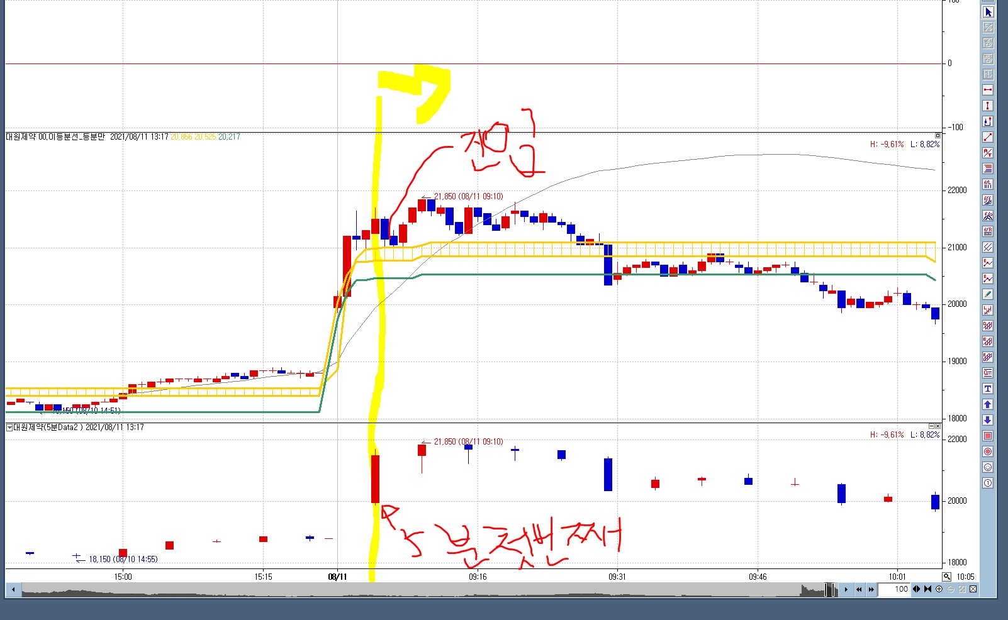The width and height of the screenshot is (1008, 620).
Task: Click the fast-forward double-right arrow button
Action: [x=871, y=589]
